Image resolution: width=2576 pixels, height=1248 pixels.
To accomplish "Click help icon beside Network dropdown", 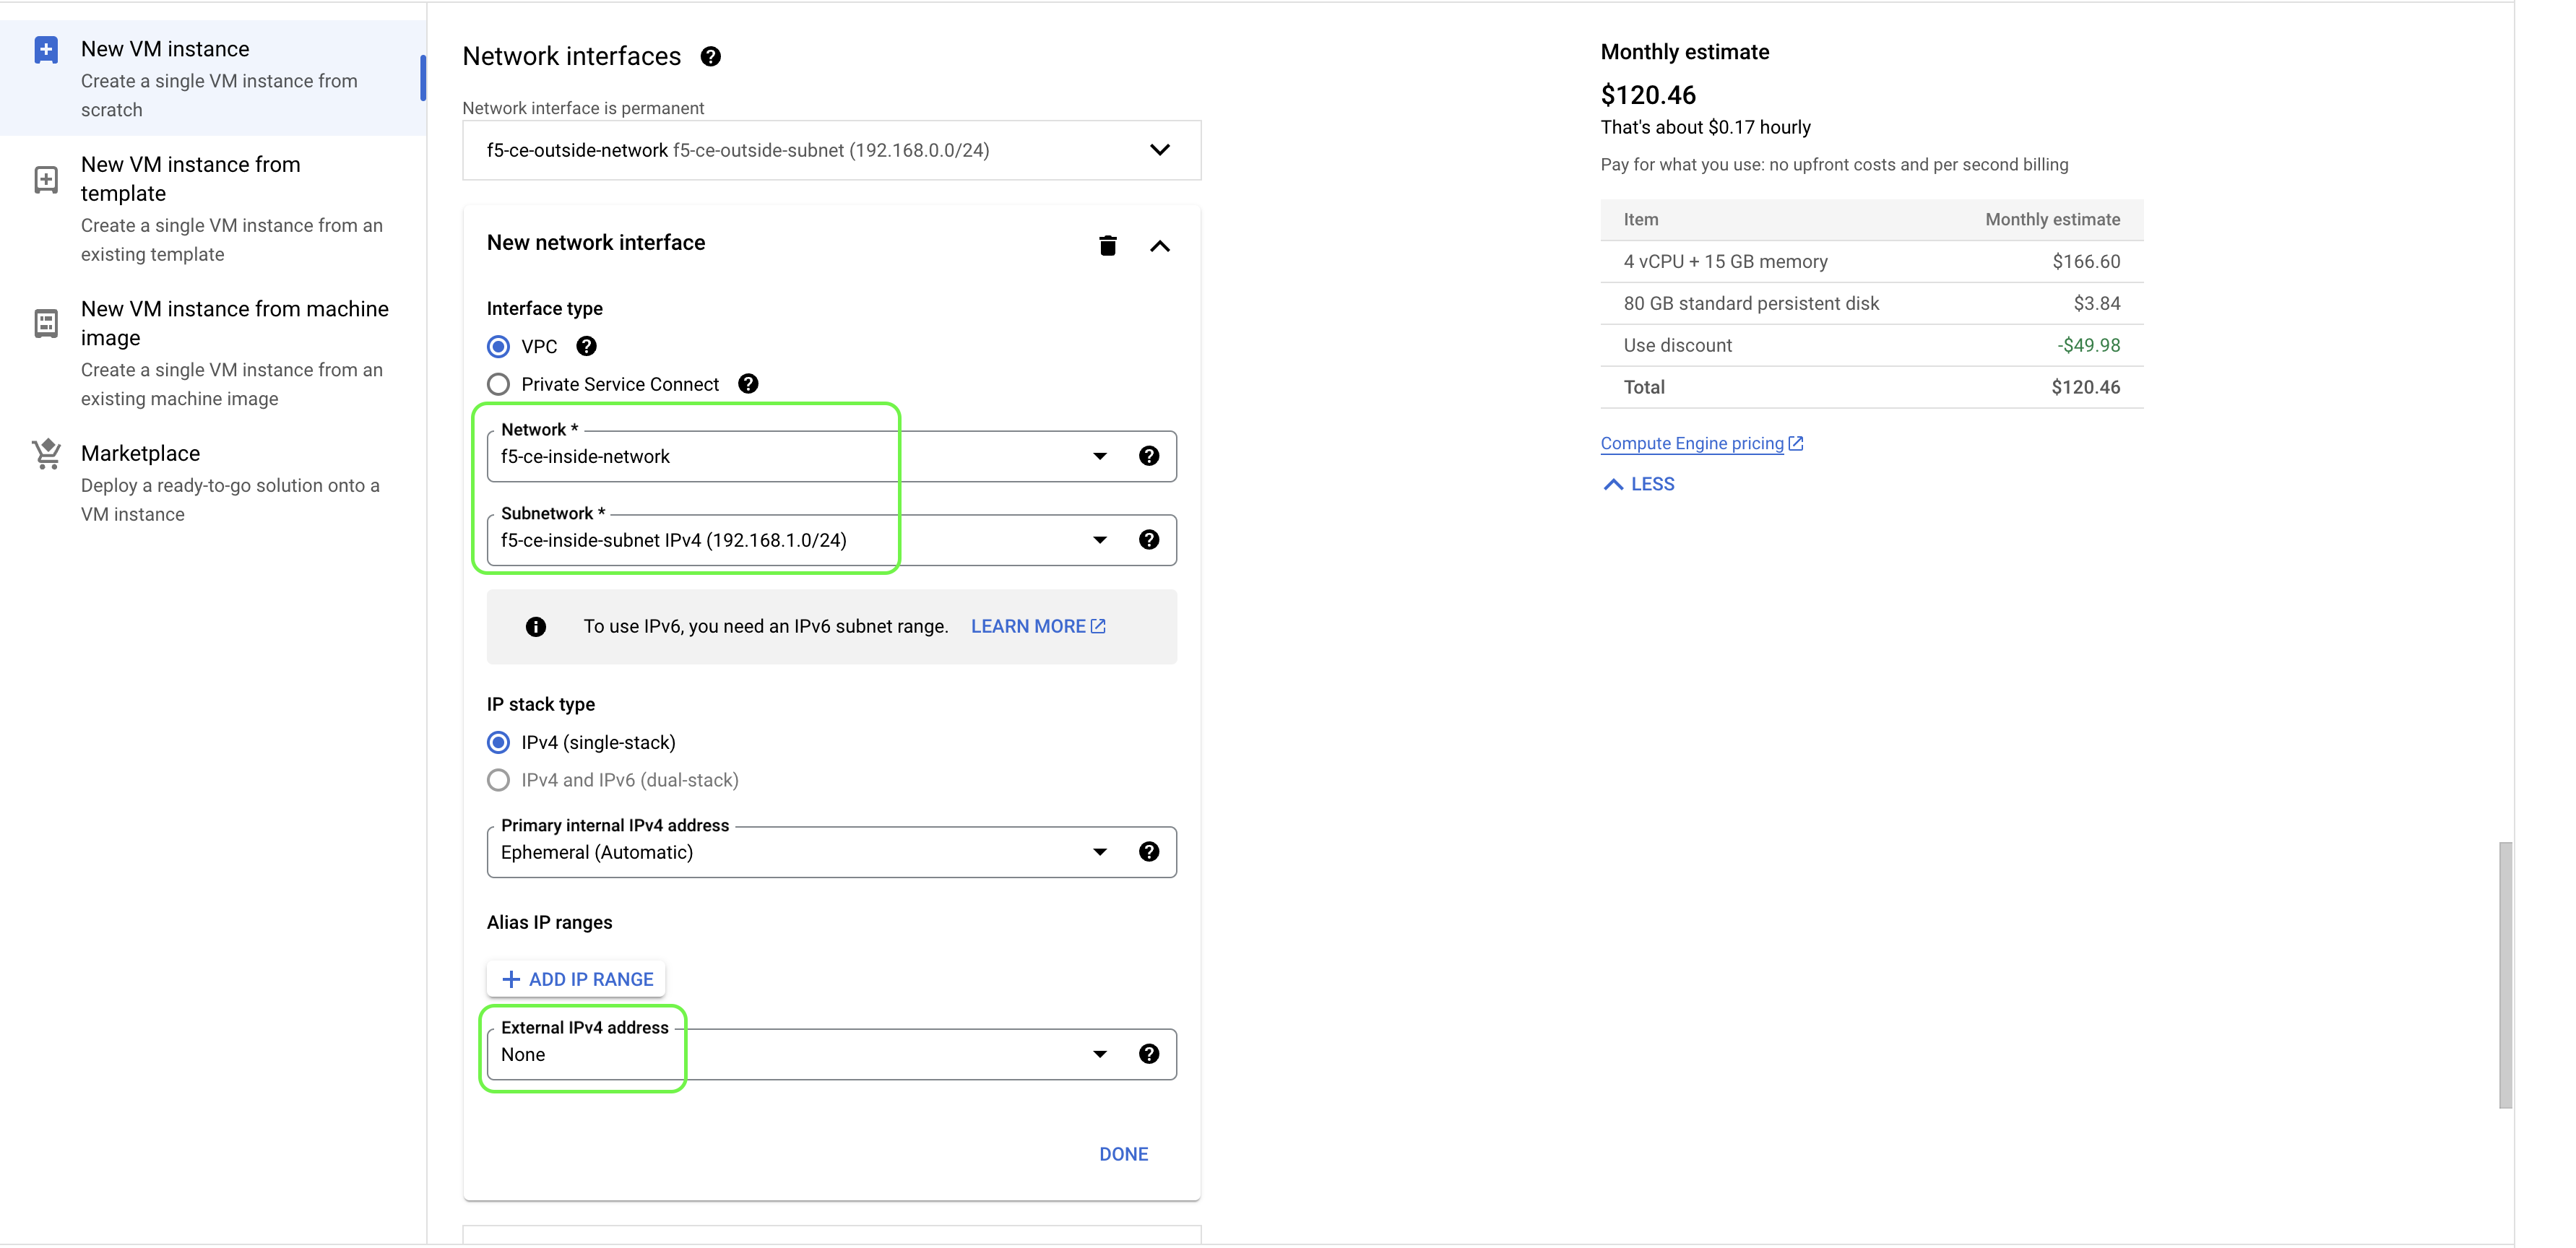I will pyautogui.click(x=1148, y=456).
